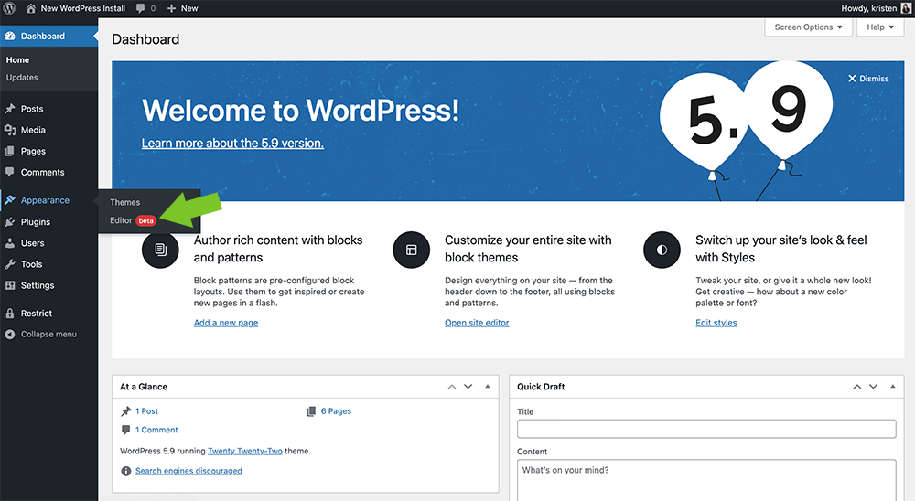Viewport: 915px width, 501px height.
Task: Click the user avatar in admin bar
Action: coord(906,8)
